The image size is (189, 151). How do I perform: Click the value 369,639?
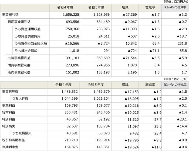[103, 58]
